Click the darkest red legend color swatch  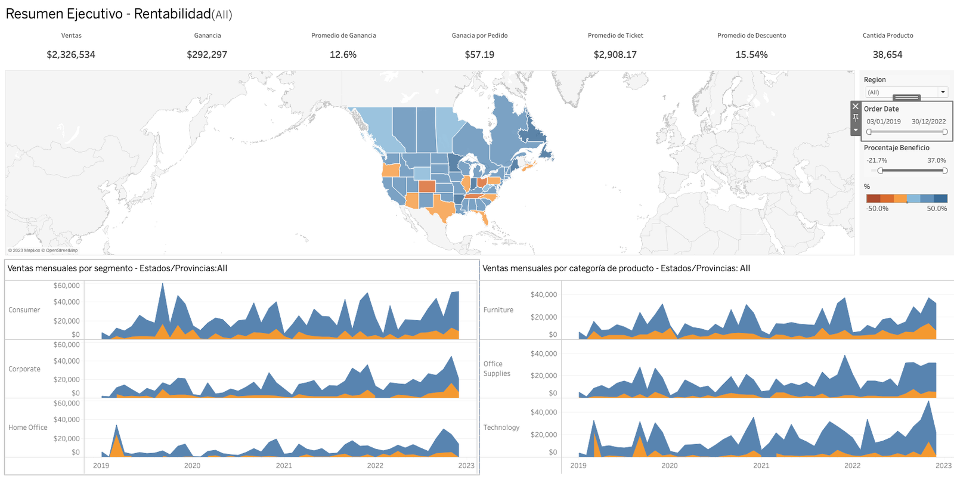click(x=873, y=199)
